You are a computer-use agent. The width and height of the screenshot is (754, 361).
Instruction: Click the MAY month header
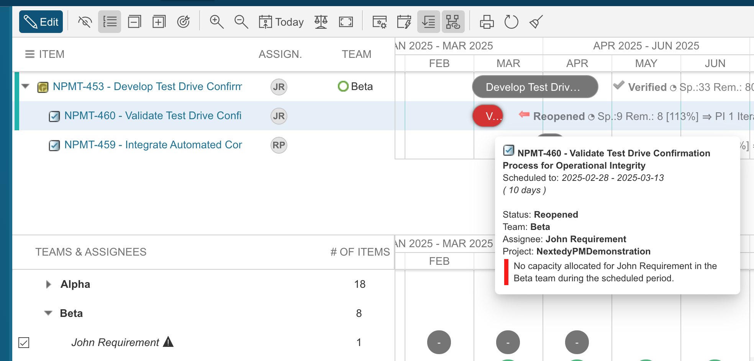click(646, 63)
